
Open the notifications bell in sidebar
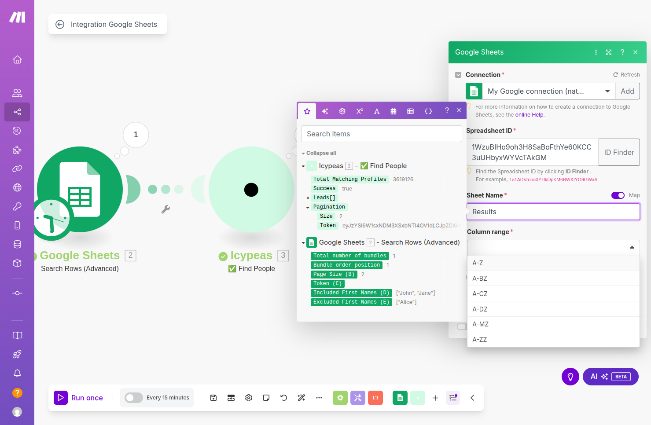coord(17,373)
